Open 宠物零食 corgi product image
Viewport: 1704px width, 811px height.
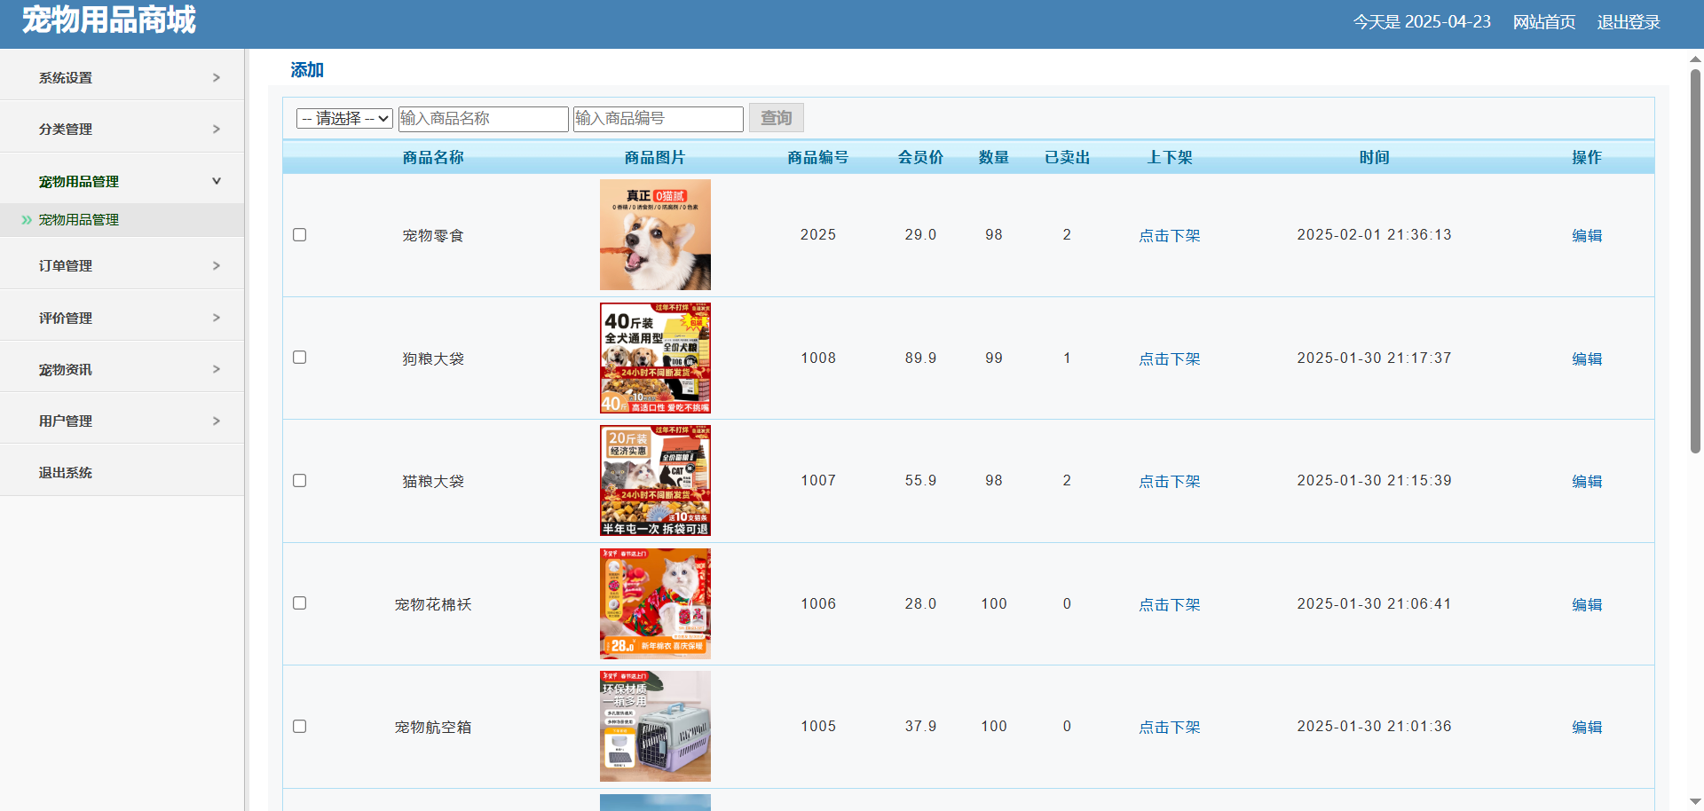click(x=655, y=235)
